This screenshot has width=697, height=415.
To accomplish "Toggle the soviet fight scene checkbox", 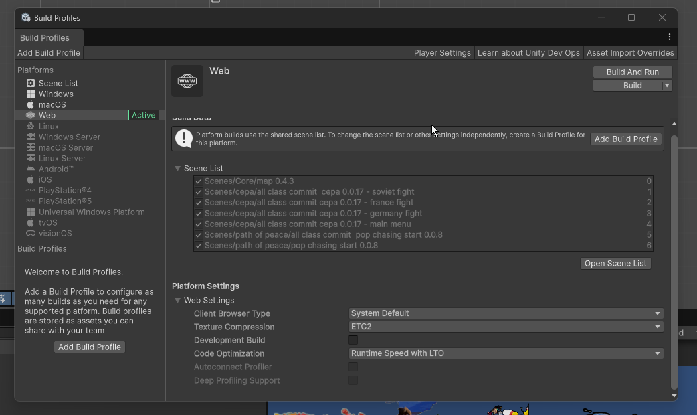I will [x=199, y=191].
